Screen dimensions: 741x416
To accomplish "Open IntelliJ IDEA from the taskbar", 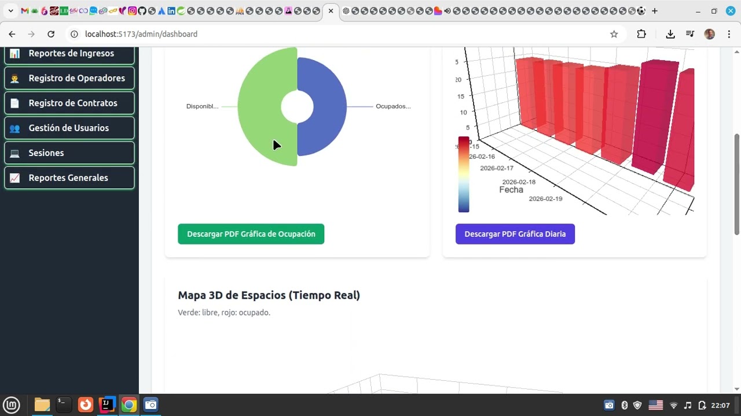I will coord(107,404).
